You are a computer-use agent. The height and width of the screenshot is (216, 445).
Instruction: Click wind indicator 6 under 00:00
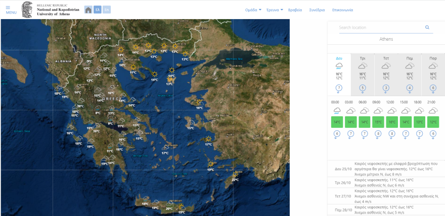pos(337,134)
